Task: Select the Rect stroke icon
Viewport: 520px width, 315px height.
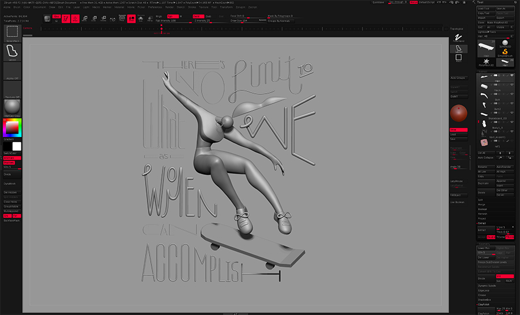Action: coord(459,59)
